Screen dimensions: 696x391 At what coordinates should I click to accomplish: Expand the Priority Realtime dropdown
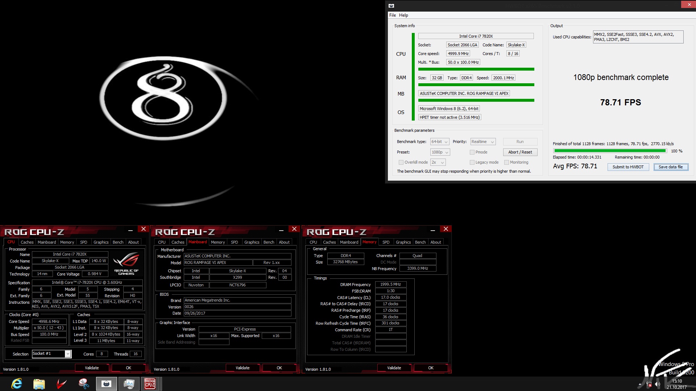pos(483,142)
